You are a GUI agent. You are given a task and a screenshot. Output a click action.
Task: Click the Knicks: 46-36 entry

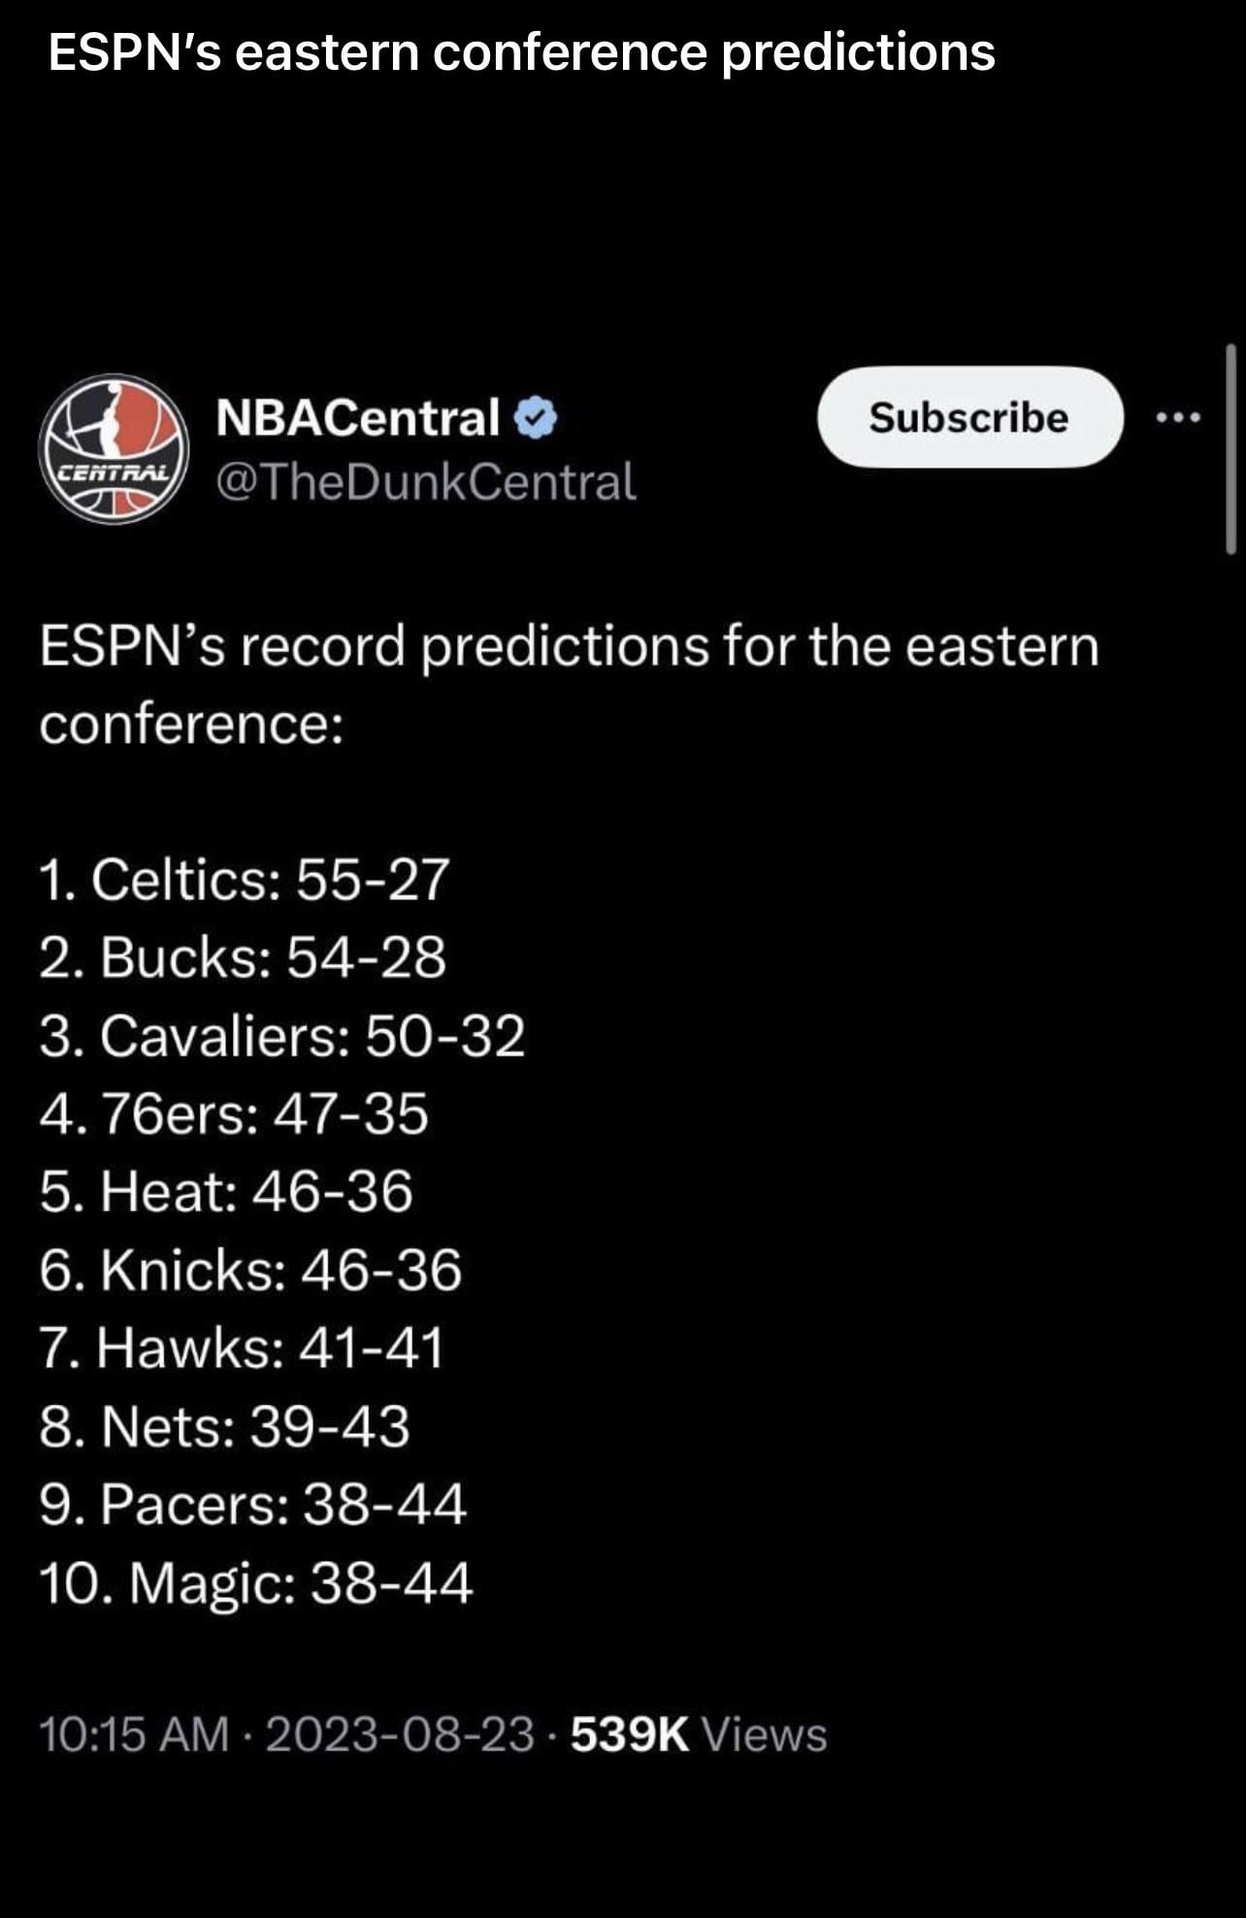pyautogui.click(x=250, y=1270)
